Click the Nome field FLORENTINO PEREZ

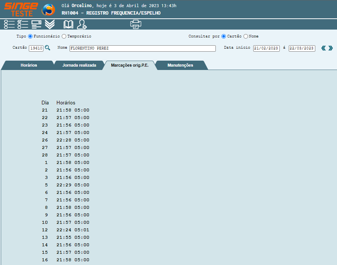(x=143, y=48)
